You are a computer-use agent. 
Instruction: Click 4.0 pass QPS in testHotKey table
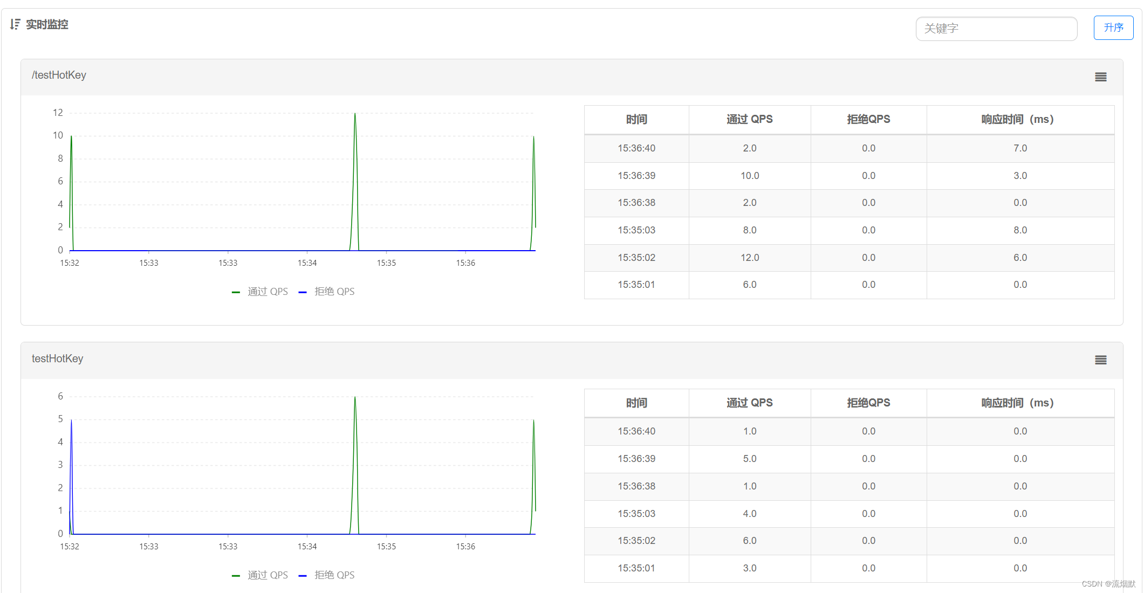[750, 514]
